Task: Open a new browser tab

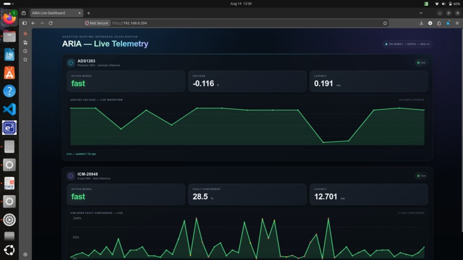Action: point(88,13)
